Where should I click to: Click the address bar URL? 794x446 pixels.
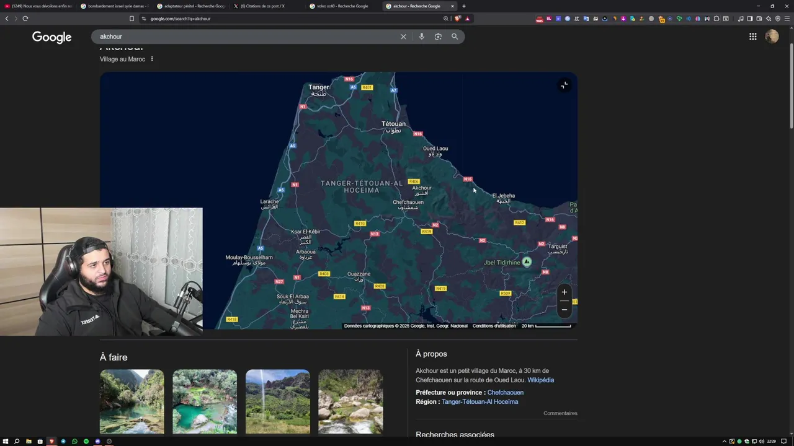coord(181,19)
